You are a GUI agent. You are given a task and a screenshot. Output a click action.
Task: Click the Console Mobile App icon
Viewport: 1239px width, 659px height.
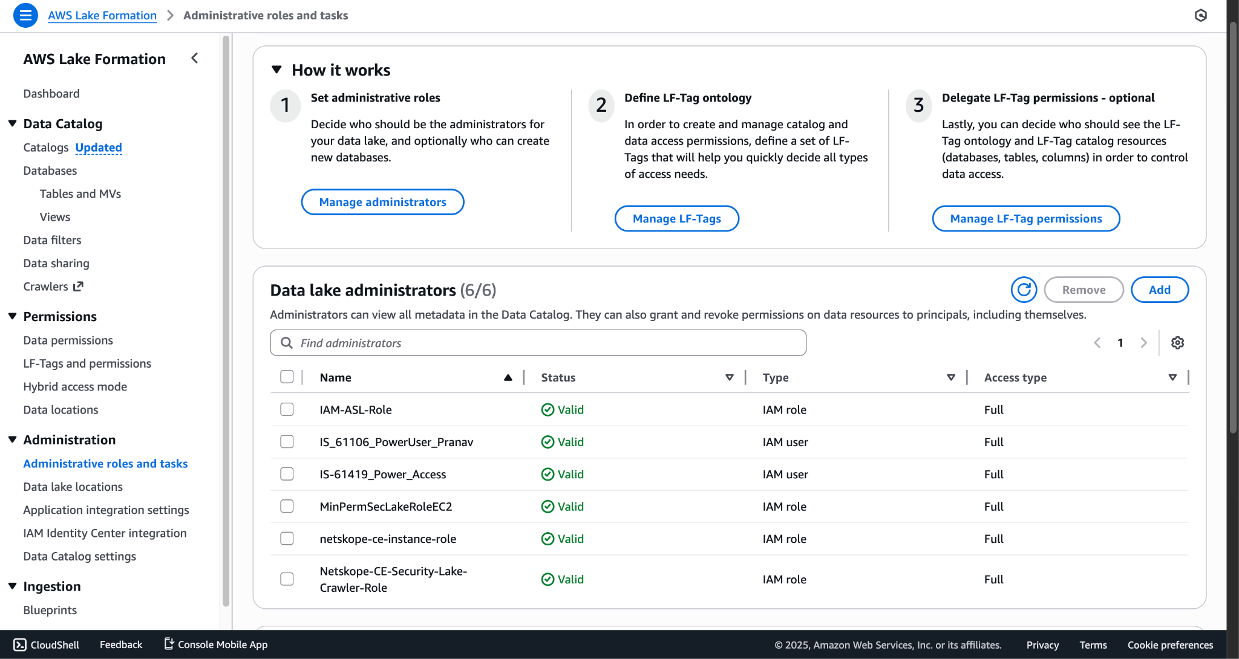pyautogui.click(x=169, y=644)
